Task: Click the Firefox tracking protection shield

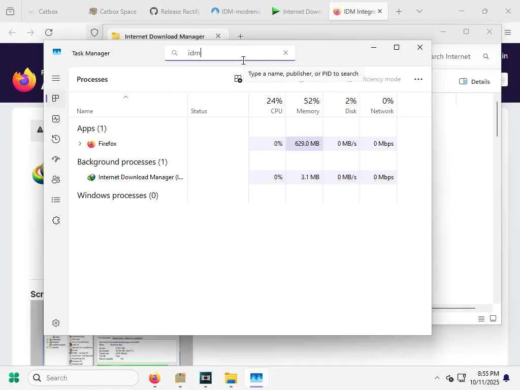Action: coord(94,32)
